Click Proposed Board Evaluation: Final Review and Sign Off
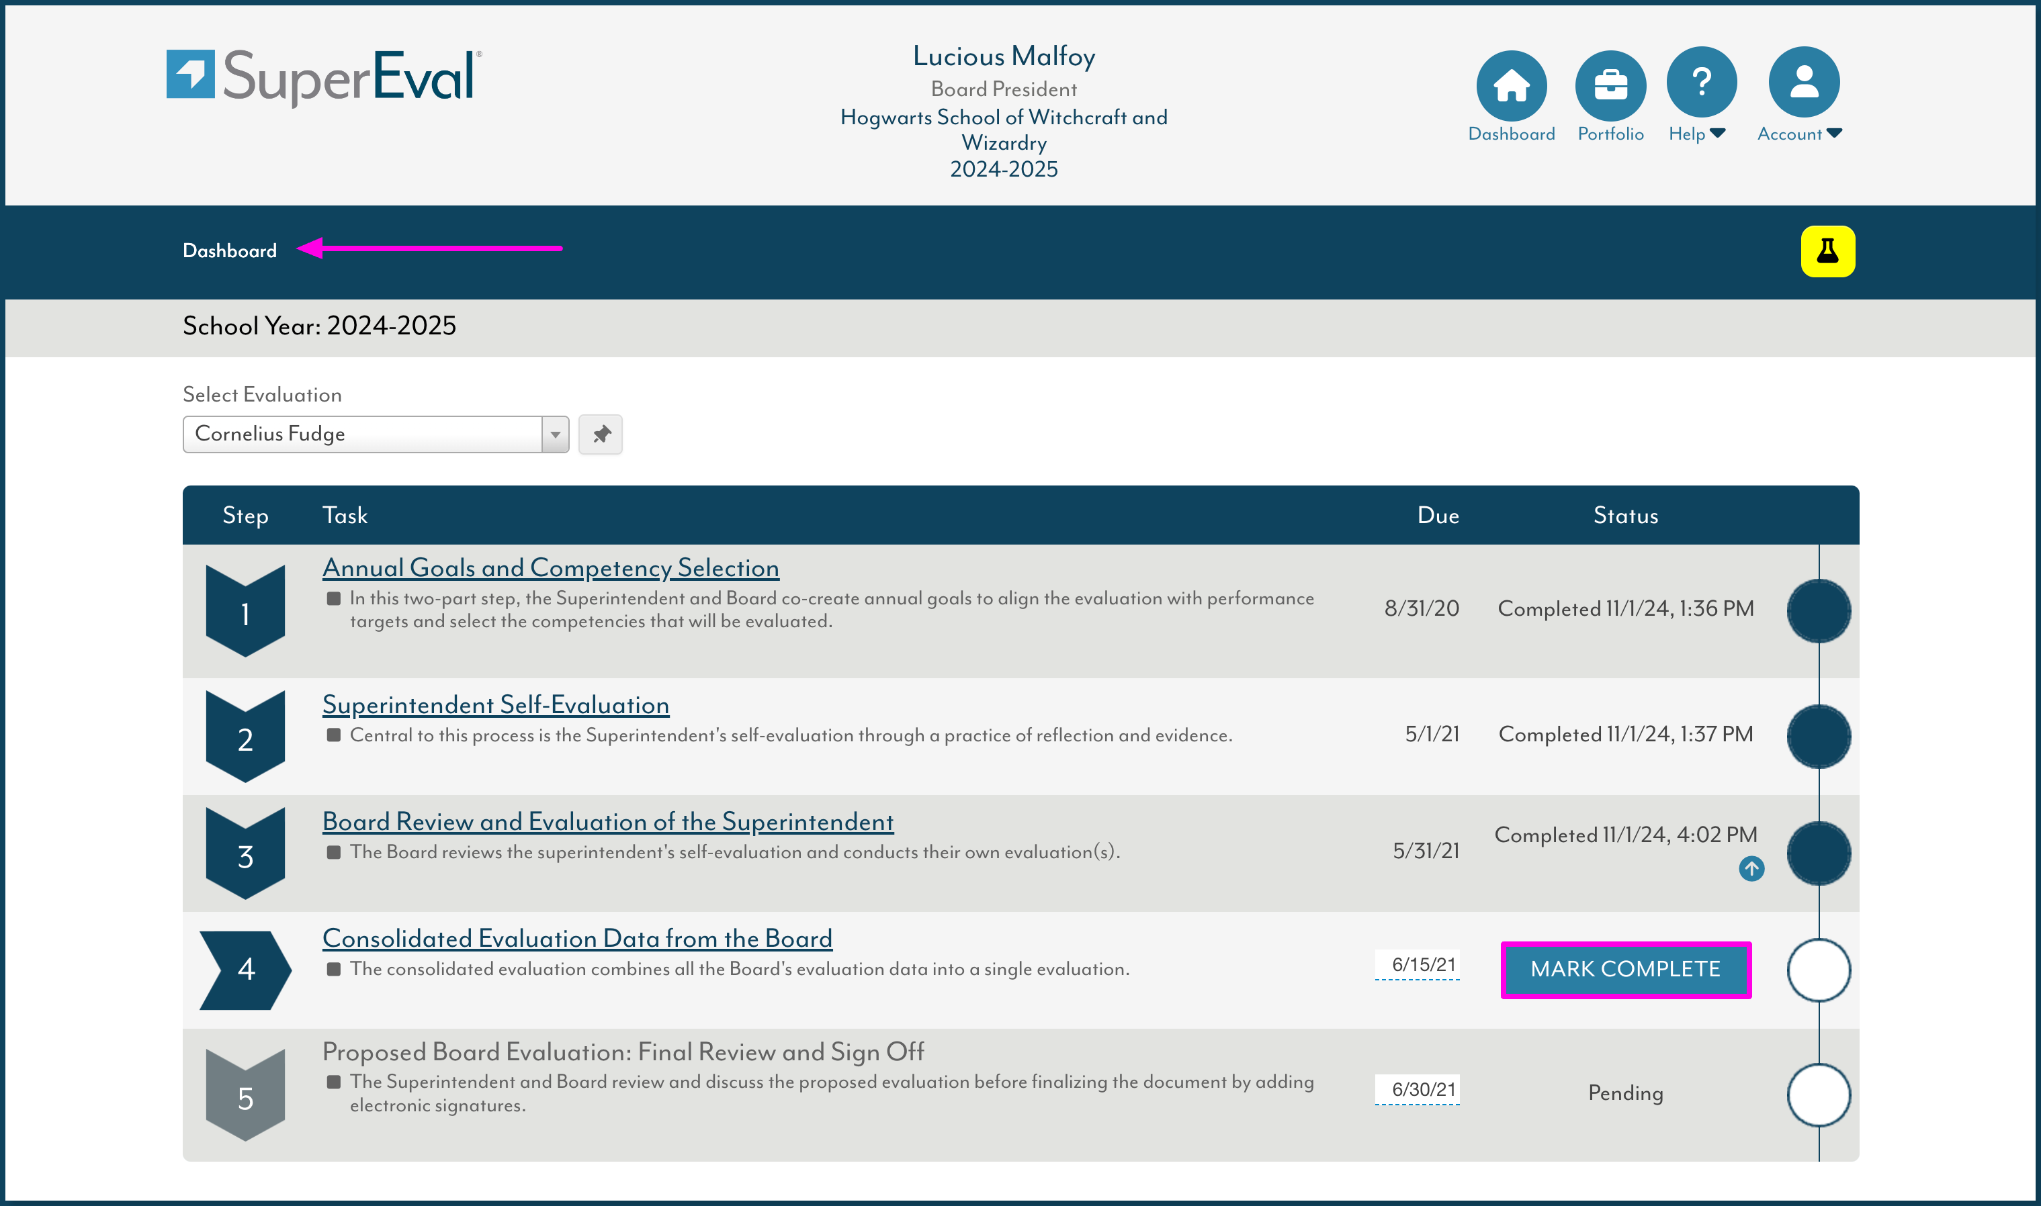Screen dimensions: 2041x1206 click(x=623, y=1052)
